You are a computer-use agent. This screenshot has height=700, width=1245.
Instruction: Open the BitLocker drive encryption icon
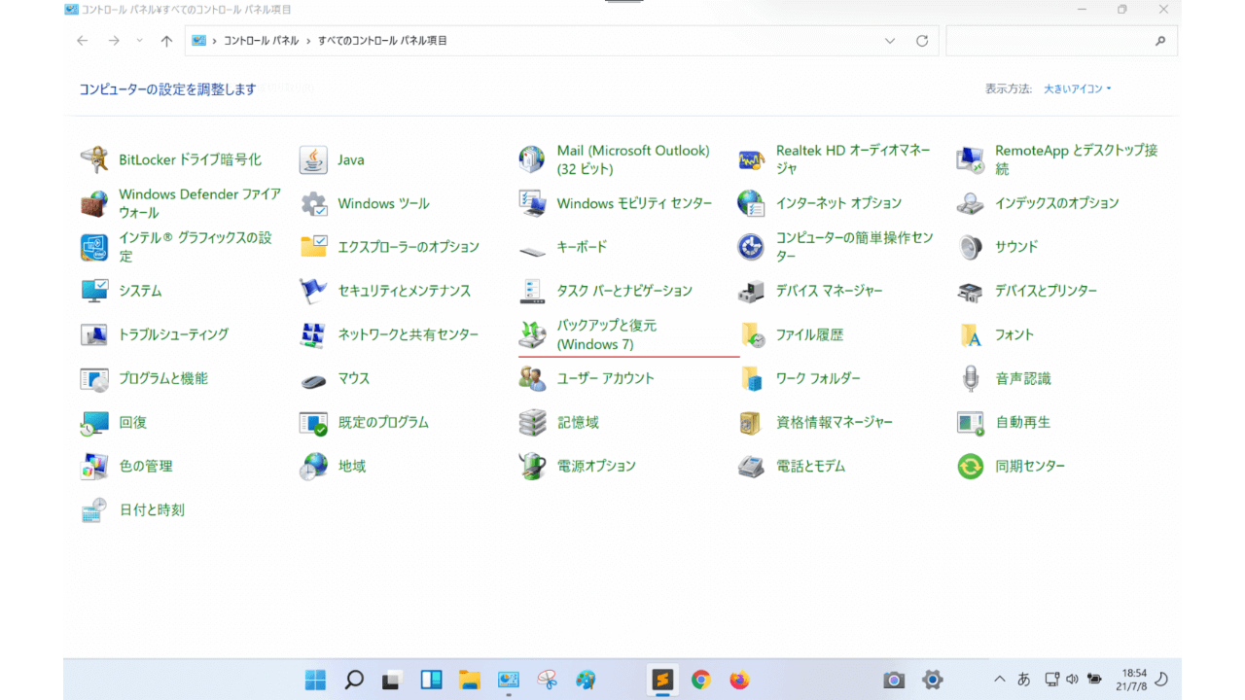[x=94, y=159]
